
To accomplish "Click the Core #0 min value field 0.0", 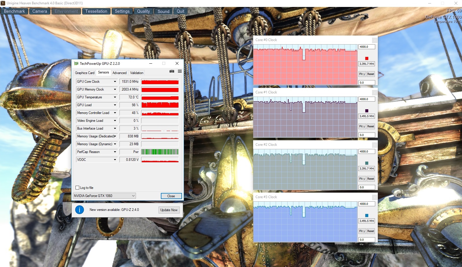I will 367,83.
